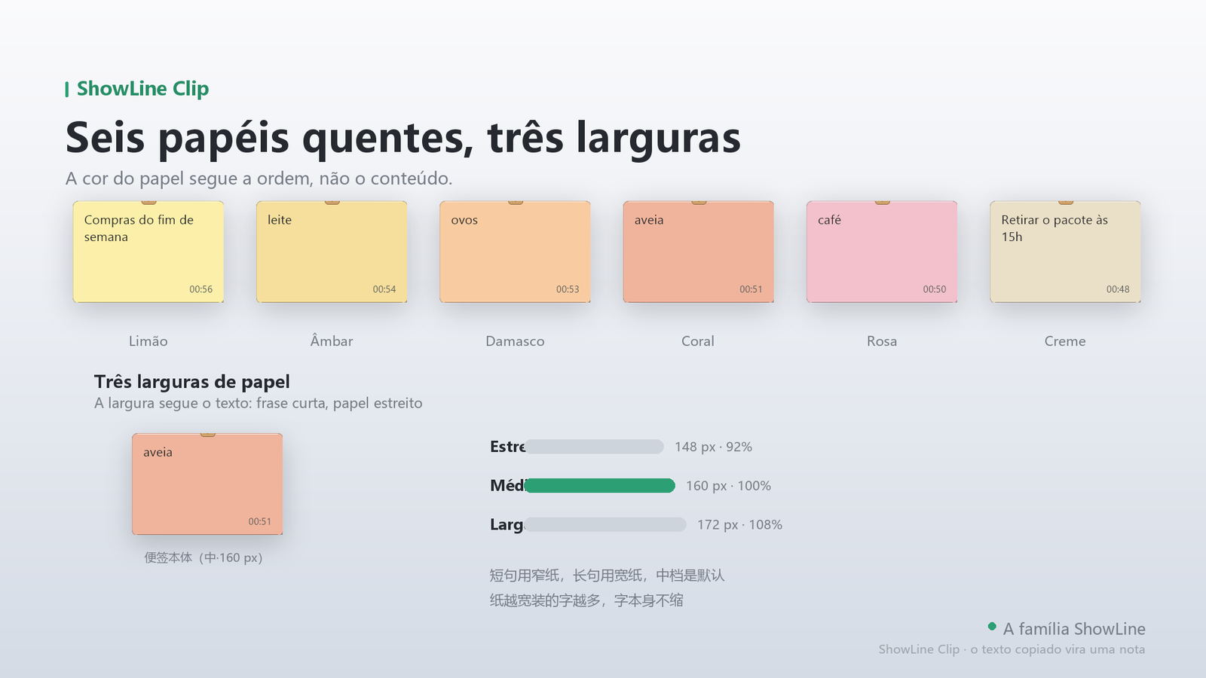Click the Âmbar label

[332, 341]
